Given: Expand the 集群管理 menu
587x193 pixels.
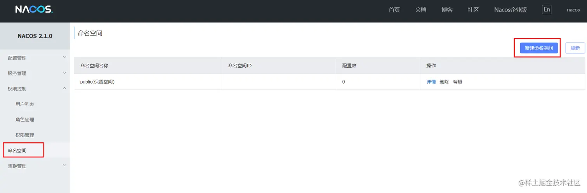Looking at the screenshot, I should tap(35, 166).
